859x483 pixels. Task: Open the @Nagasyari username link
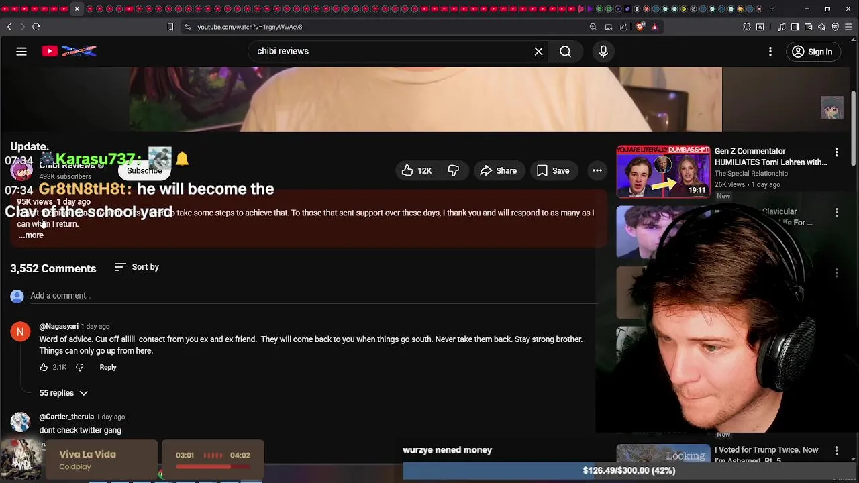tap(59, 327)
